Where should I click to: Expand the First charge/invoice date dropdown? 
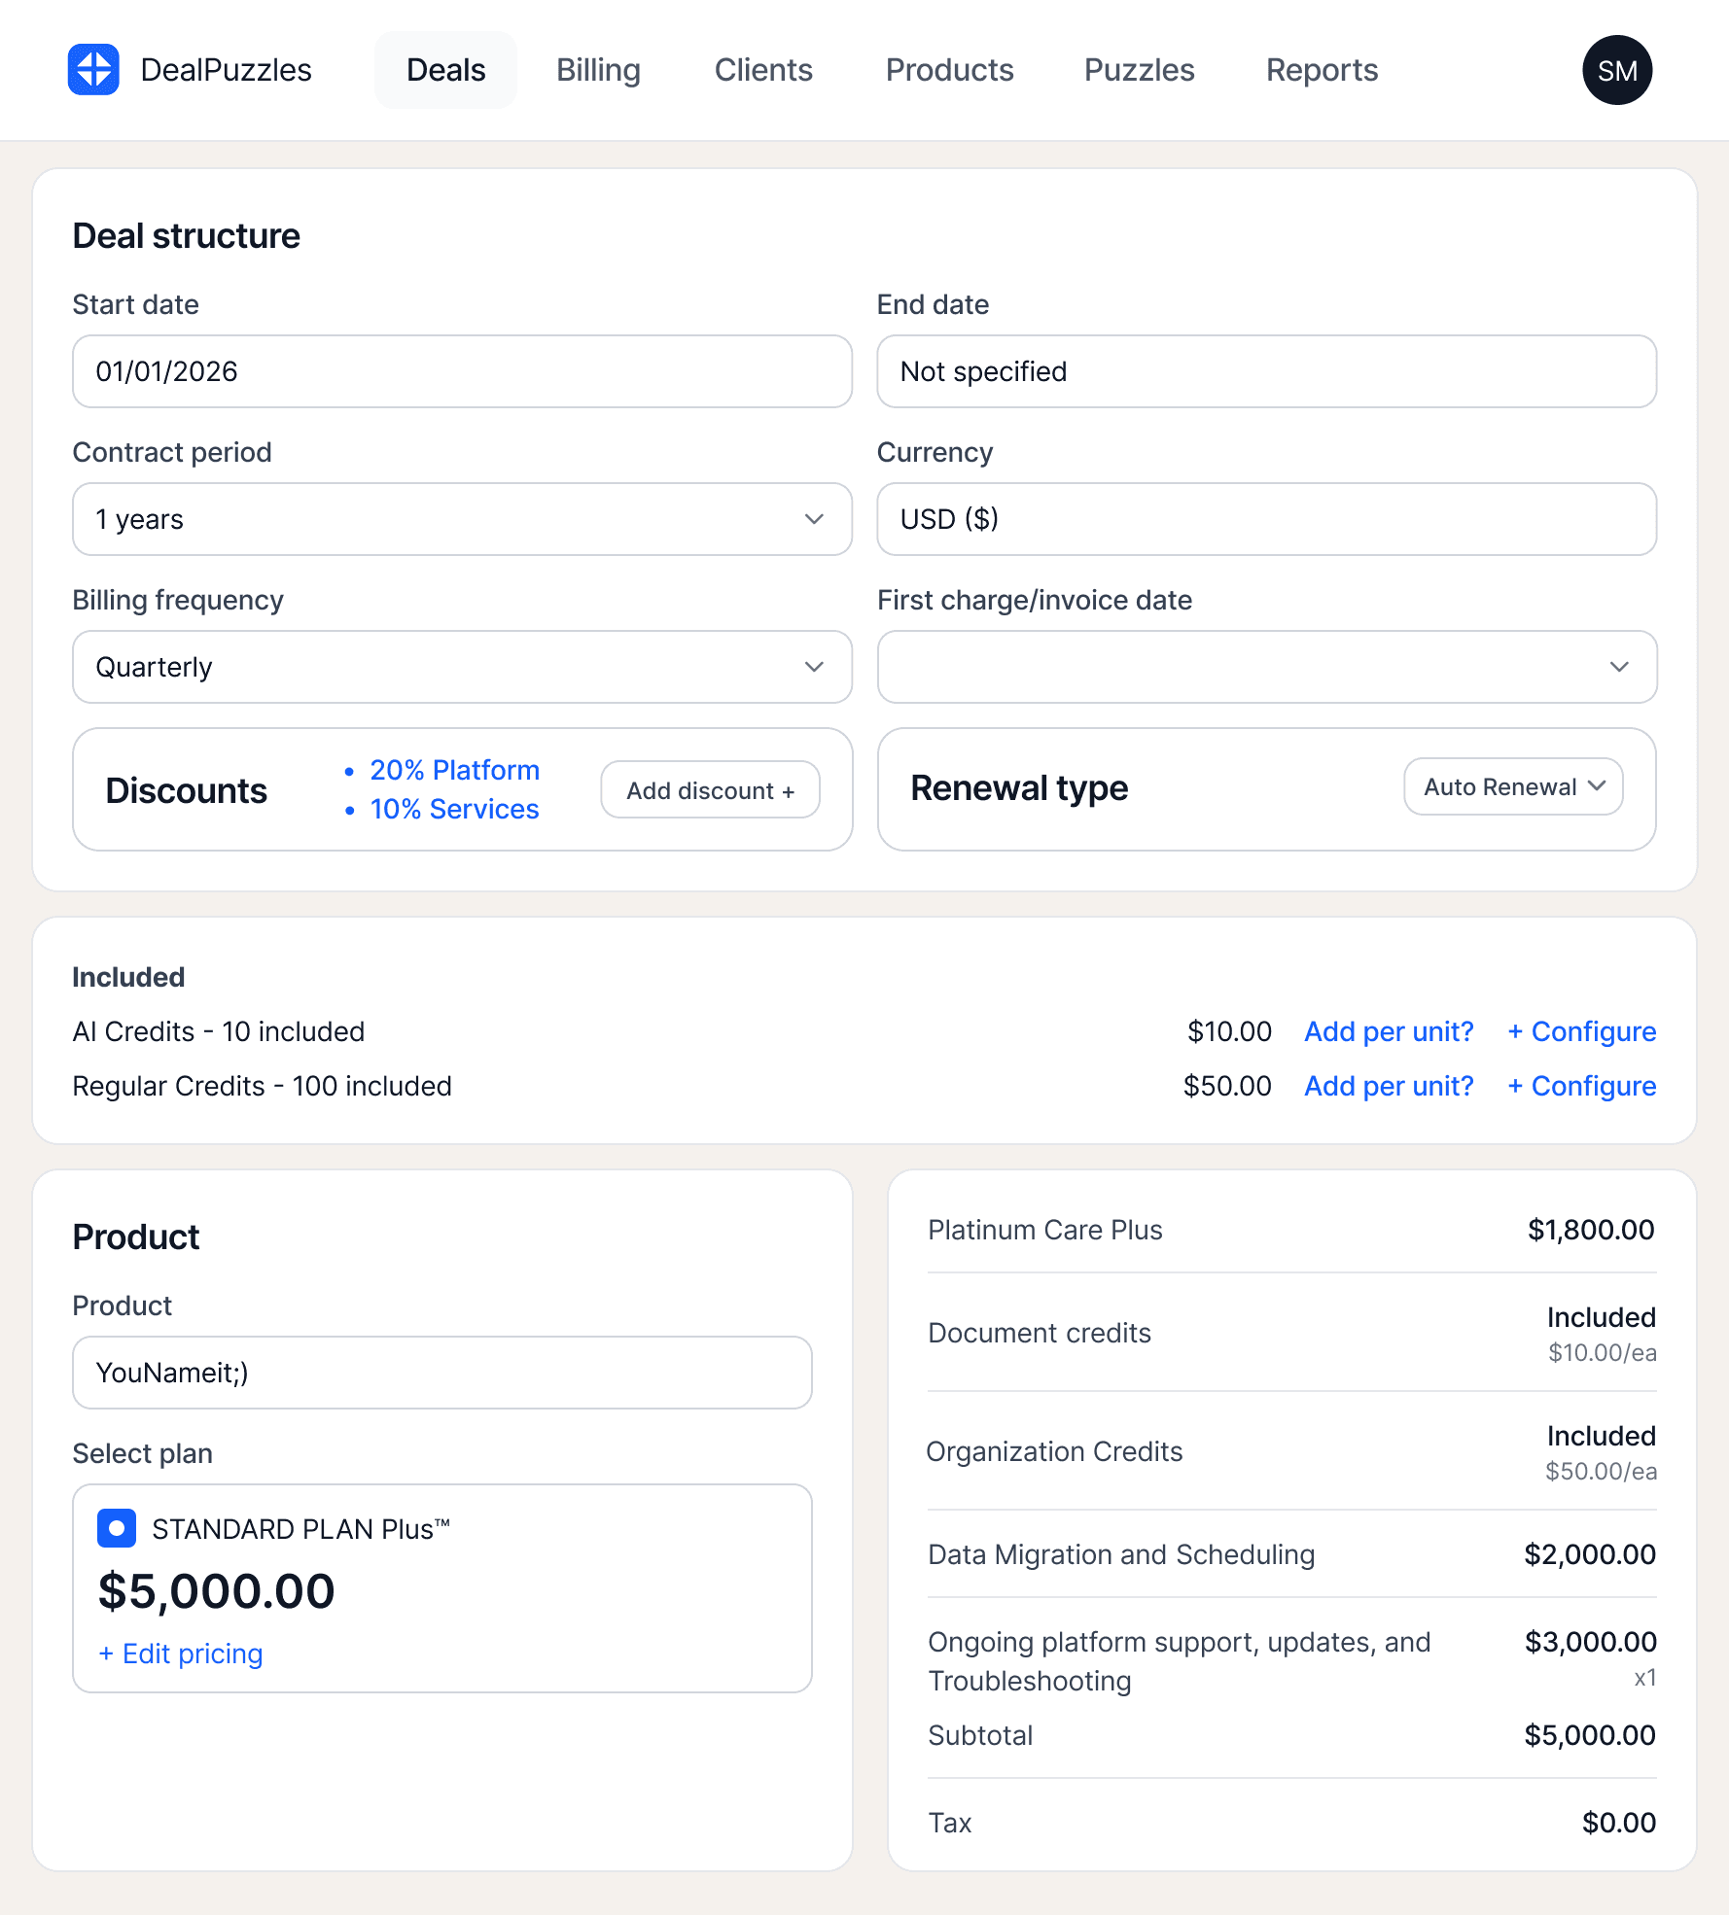(x=1266, y=667)
